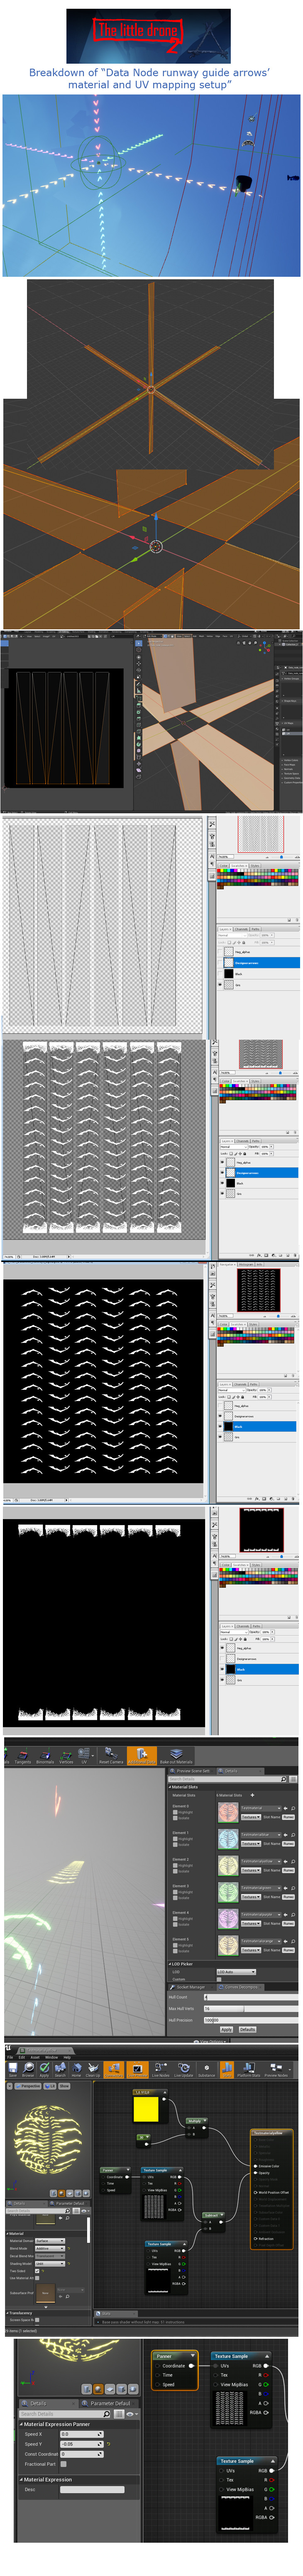Toggle the Live Update toolbar icon
Screen dimensions: 303x2576
pyautogui.click(x=184, y=2069)
